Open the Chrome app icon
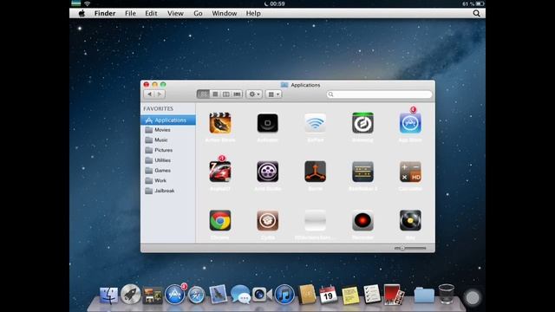555x312 pixels. tap(220, 220)
